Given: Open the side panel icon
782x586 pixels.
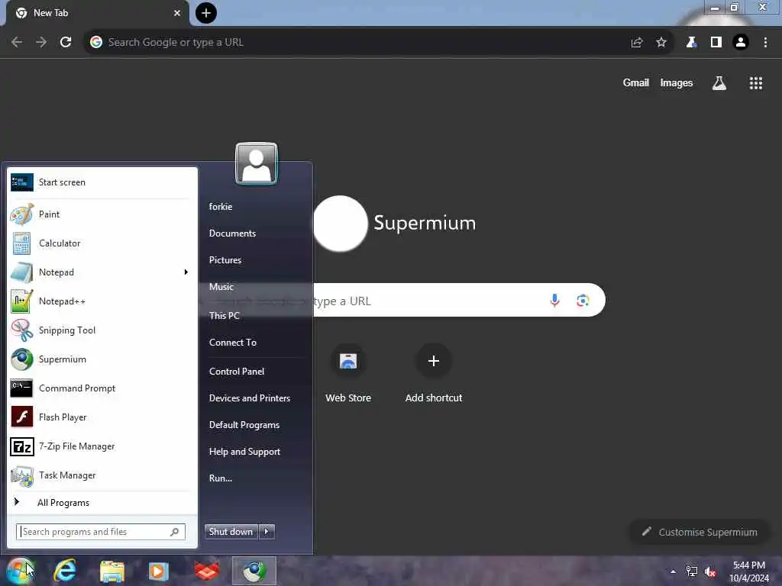Looking at the screenshot, I should (716, 43).
